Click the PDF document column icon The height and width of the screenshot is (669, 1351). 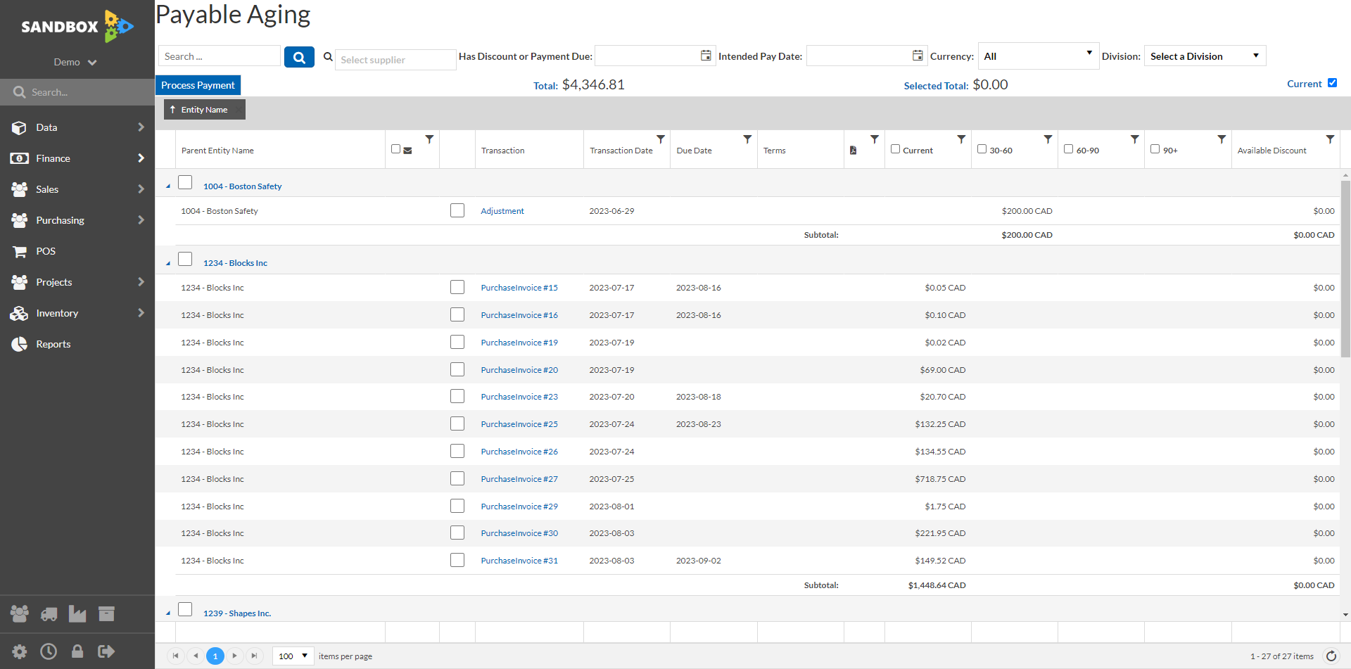tap(853, 150)
